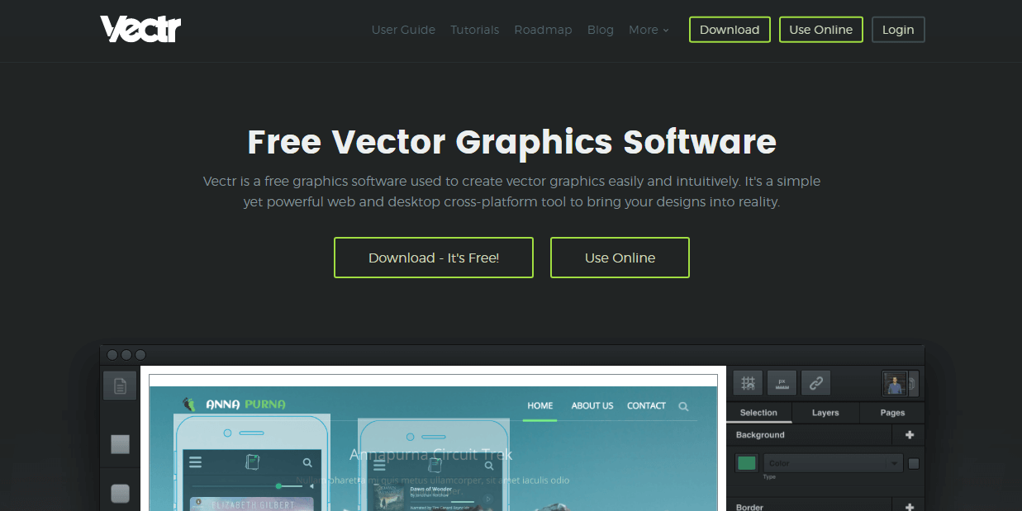This screenshot has width=1022, height=511.
Task: Switch to the Pages tab
Action: 892,413
